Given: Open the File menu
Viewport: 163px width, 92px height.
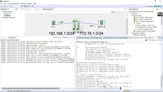Looking at the screenshot, I should [2, 4].
